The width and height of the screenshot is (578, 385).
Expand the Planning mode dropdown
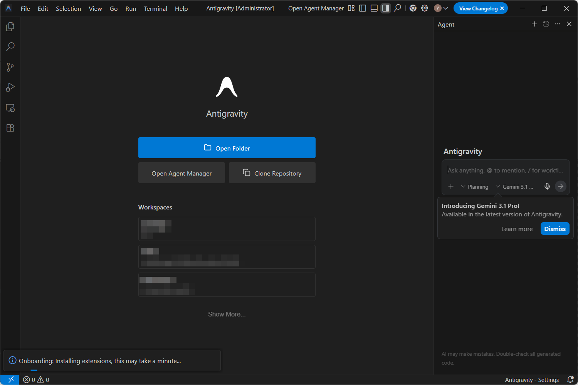tap(475, 187)
